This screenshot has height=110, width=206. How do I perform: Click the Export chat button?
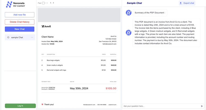(187, 3)
